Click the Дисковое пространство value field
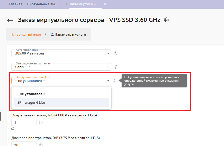The image size is (224, 146). 24,144
